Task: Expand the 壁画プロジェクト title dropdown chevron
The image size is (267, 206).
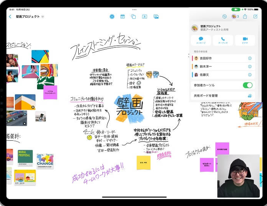Action: click(43, 16)
